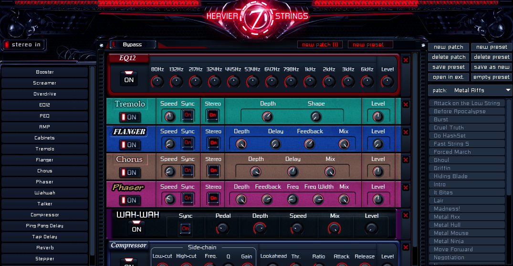The width and height of the screenshot is (513, 266).
Task: Toggle the EQ12 ON switch
Action: [x=129, y=78]
